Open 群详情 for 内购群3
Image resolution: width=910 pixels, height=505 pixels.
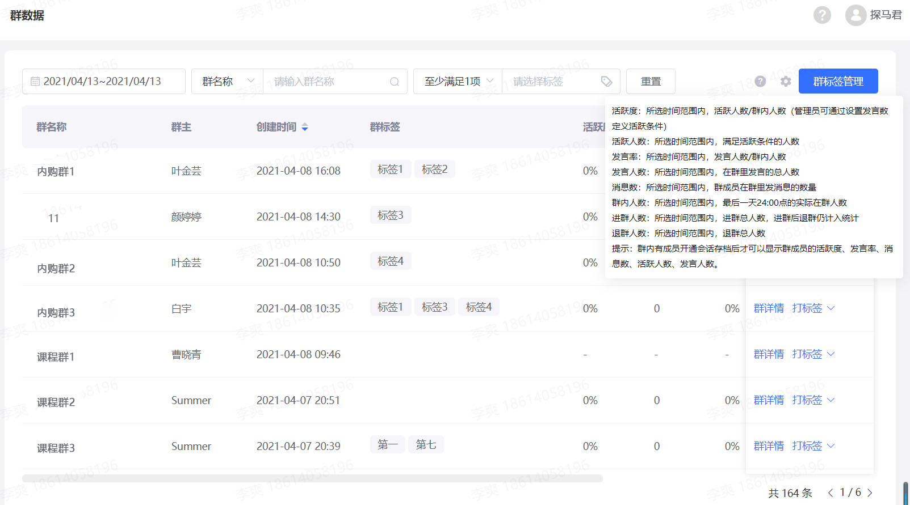pyautogui.click(x=769, y=308)
